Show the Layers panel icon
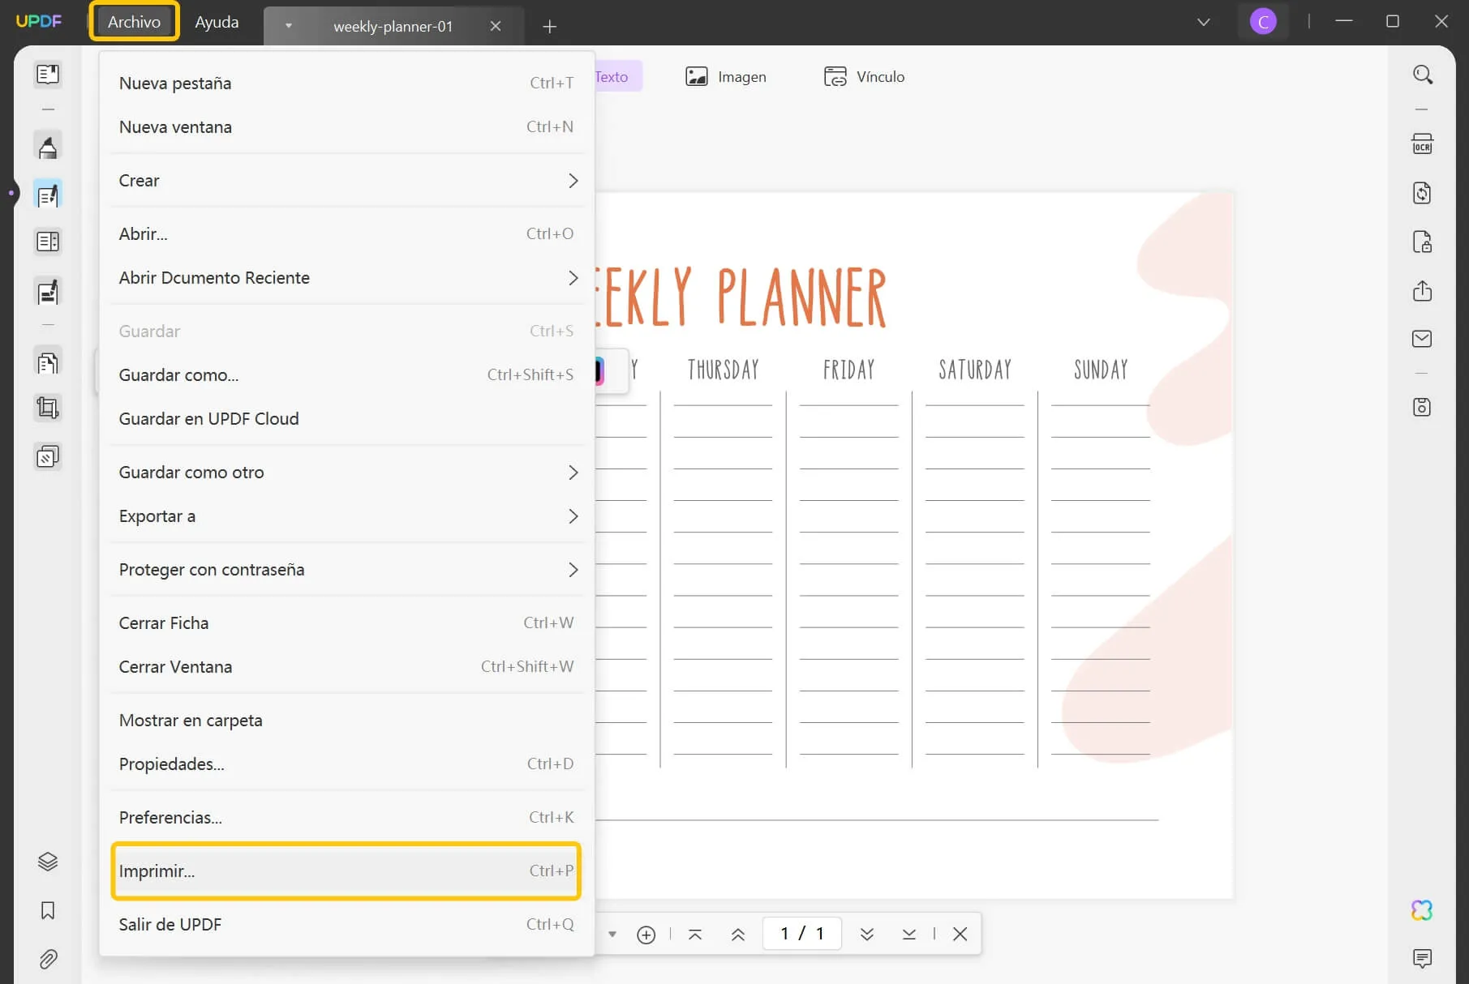The height and width of the screenshot is (984, 1469). click(48, 862)
